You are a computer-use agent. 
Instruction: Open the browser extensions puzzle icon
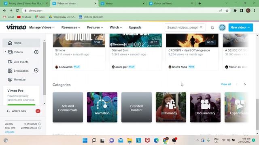tap(235, 10)
